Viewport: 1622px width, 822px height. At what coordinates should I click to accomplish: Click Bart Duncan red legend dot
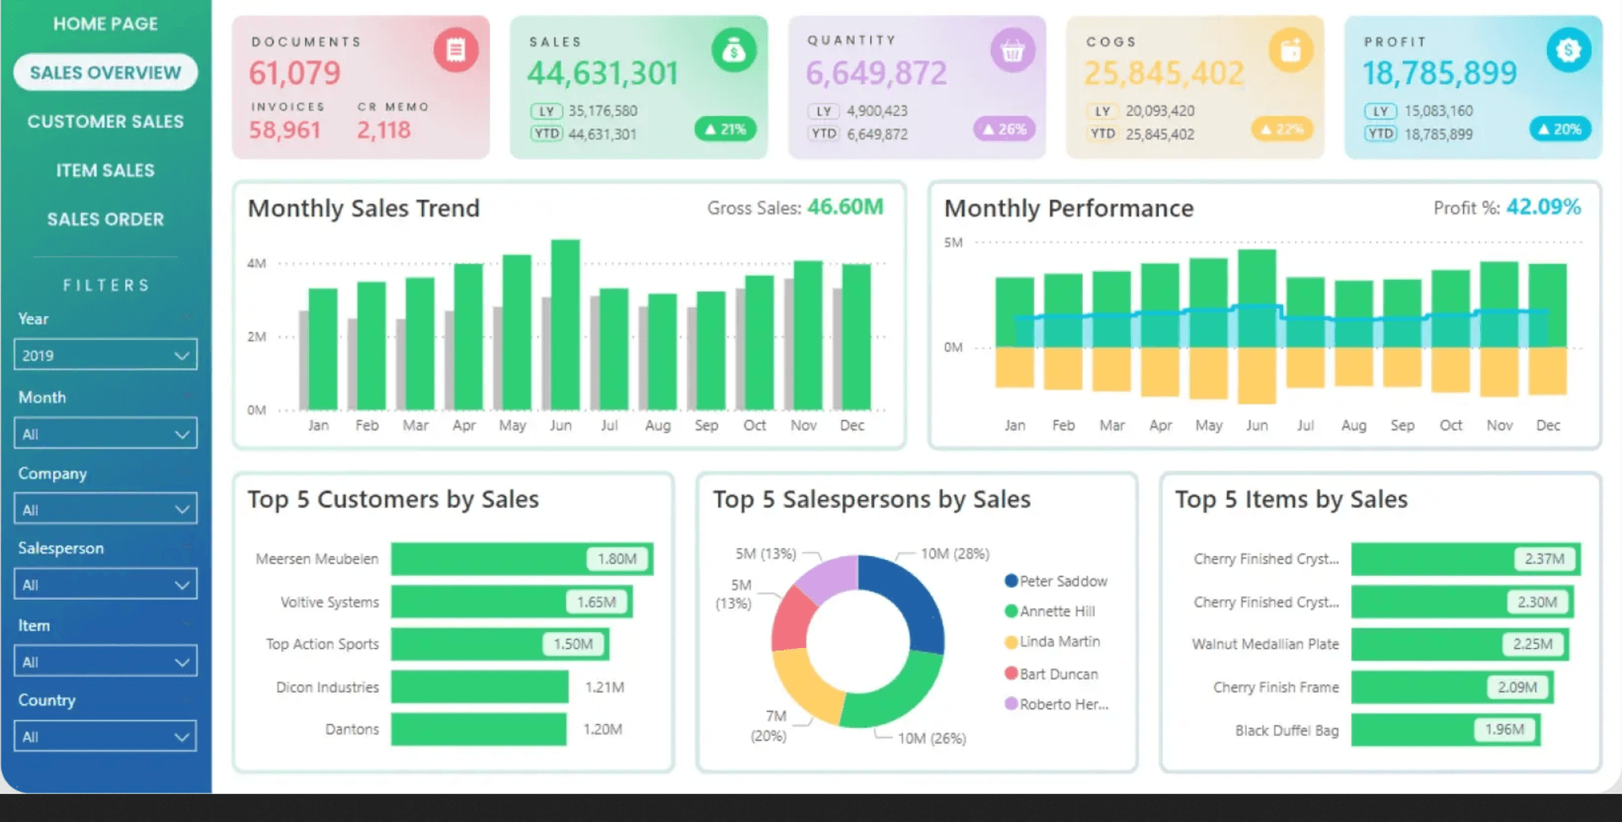(1010, 673)
